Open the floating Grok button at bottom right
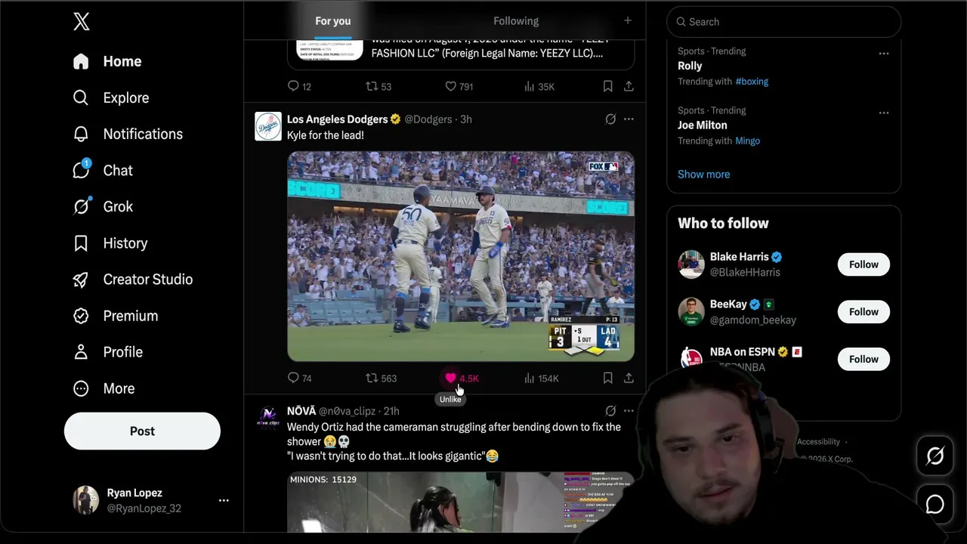This screenshot has width=967, height=544. pos(935,456)
